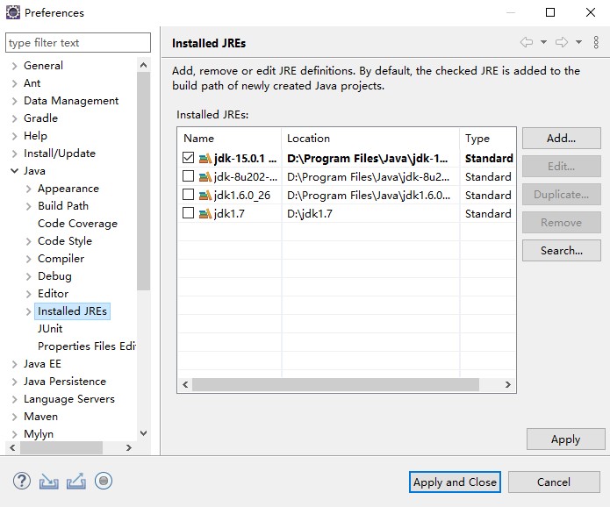Expand the Ant tree node

point(14,83)
